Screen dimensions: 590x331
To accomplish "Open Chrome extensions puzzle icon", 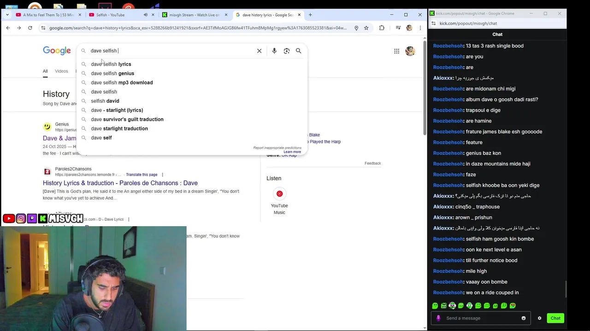I will tap(382, 28).
